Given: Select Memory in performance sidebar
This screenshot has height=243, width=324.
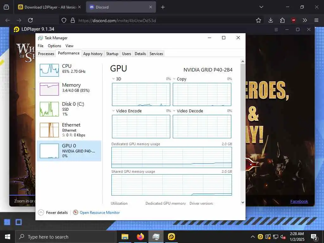Looking at the screenshot, I should (x=69, y=89).
